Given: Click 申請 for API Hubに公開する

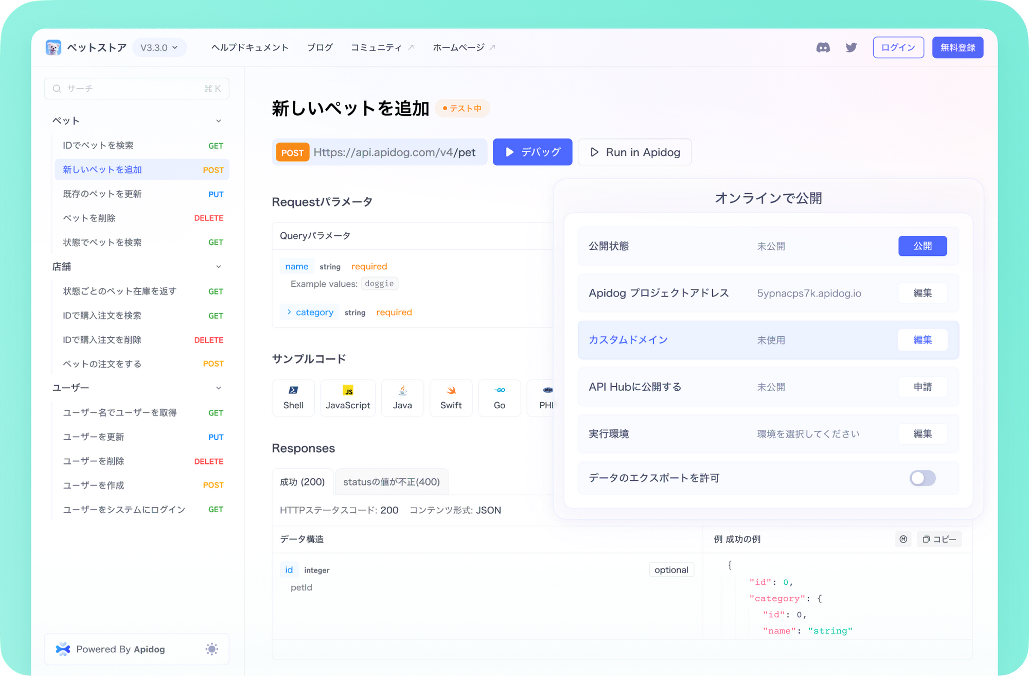Looking at the screenshot, I should click(922, 387).
